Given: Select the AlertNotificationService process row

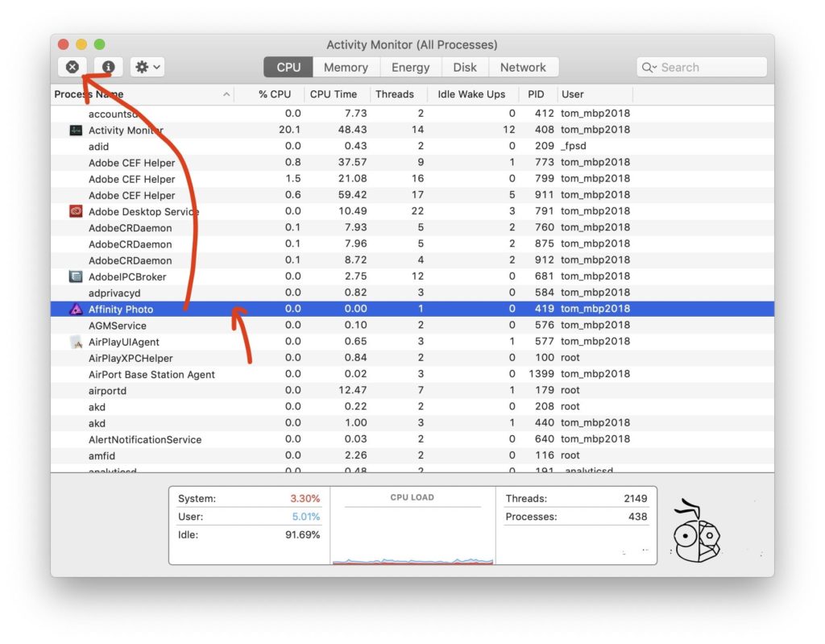Looking at the screenshot, I should tap(145, 439).
